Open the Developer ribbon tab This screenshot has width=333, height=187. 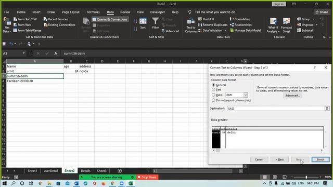click(157, 12)
